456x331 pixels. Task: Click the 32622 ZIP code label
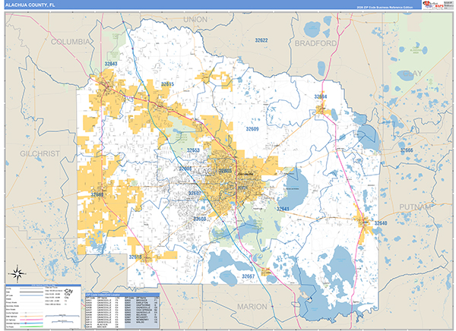point(261,39)
